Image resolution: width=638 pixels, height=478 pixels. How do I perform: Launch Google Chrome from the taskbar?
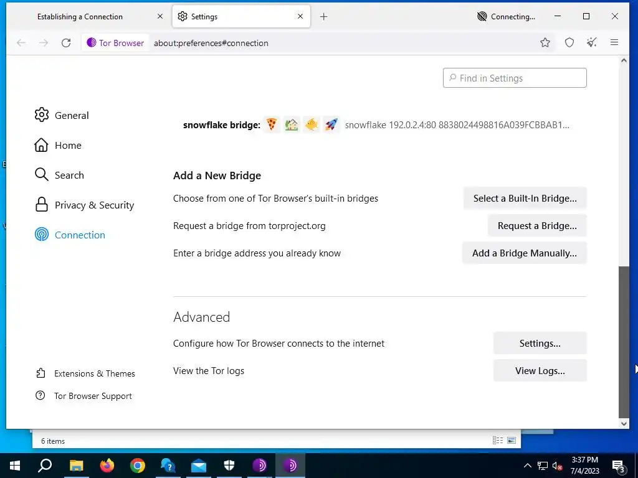coord(138,466)
